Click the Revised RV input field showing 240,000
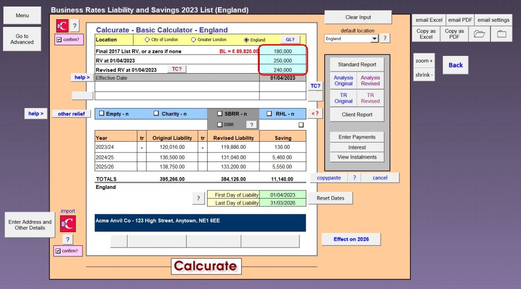521x289 pixels. pos(283,70)
